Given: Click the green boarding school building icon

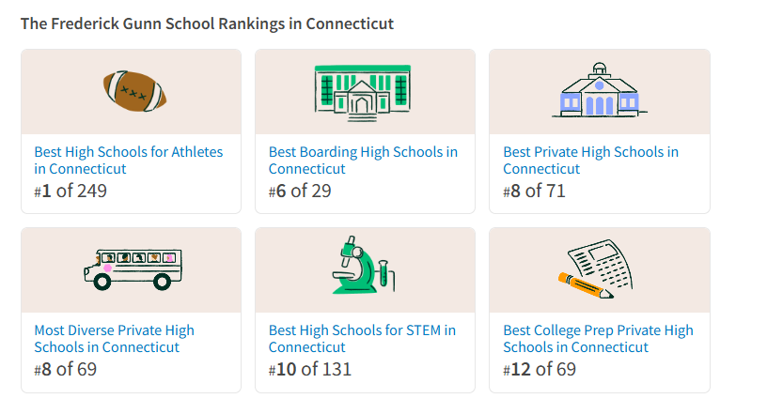Looking at the screenshot, I should pyautogui.click(x=362, y=91).
